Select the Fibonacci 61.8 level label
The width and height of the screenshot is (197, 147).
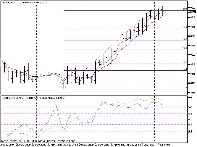click(184, 39)
